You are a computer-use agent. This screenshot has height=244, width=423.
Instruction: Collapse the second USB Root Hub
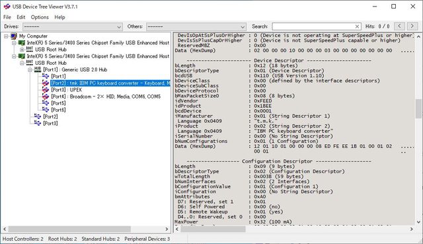coord(22,63)
